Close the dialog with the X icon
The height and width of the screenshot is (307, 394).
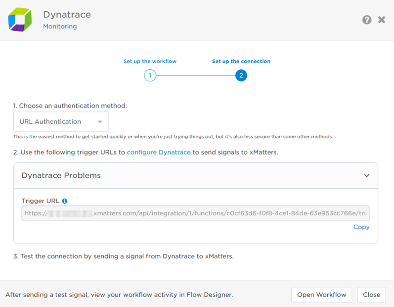(x=382, y=20)
